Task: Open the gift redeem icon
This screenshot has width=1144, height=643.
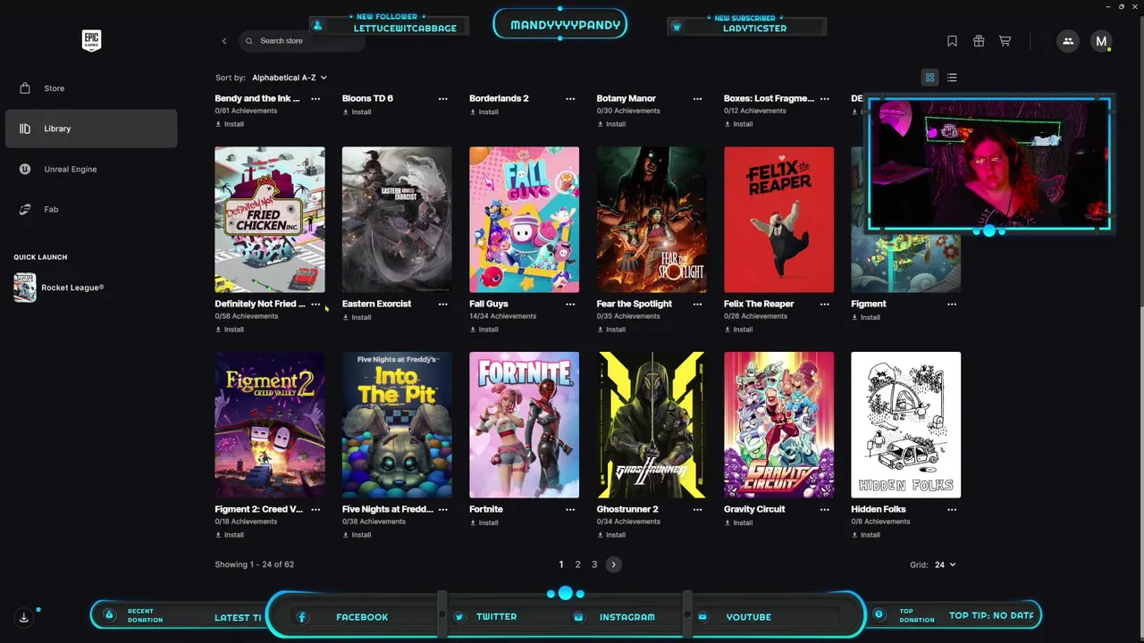Action: click(979, 41)
